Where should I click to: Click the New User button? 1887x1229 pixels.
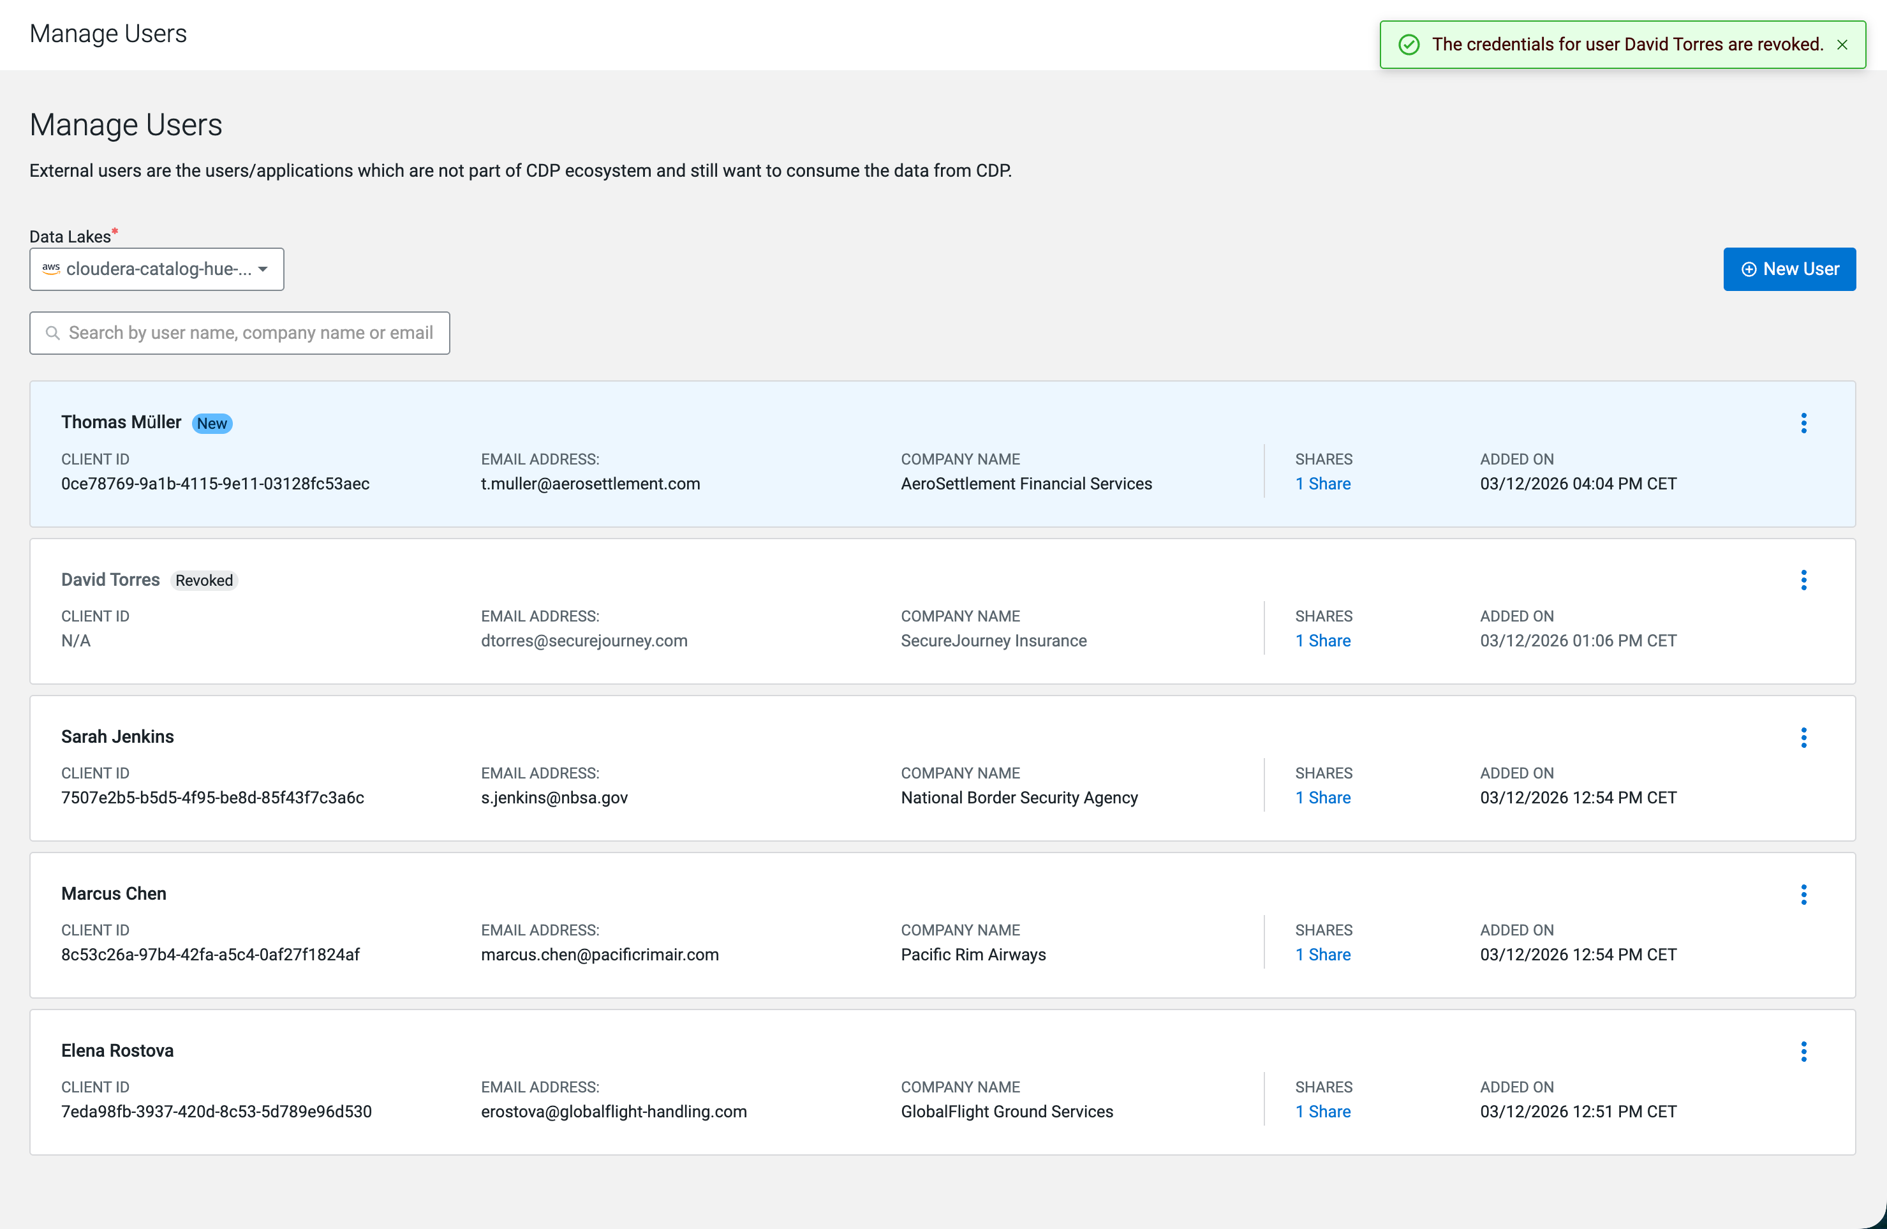coord(1789,269)
